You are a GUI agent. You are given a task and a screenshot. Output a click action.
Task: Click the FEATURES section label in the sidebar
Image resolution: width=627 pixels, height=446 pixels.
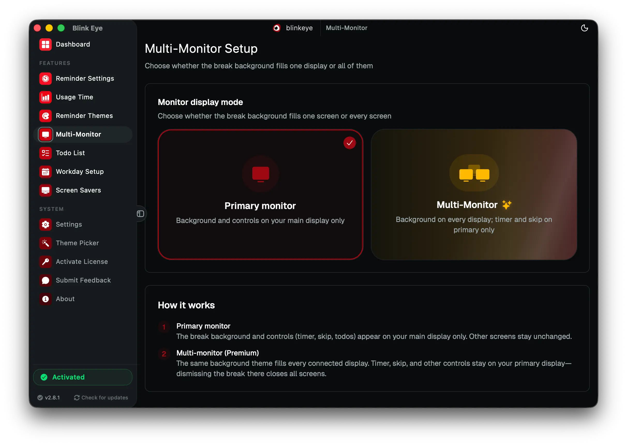click(x=55, y=63)
